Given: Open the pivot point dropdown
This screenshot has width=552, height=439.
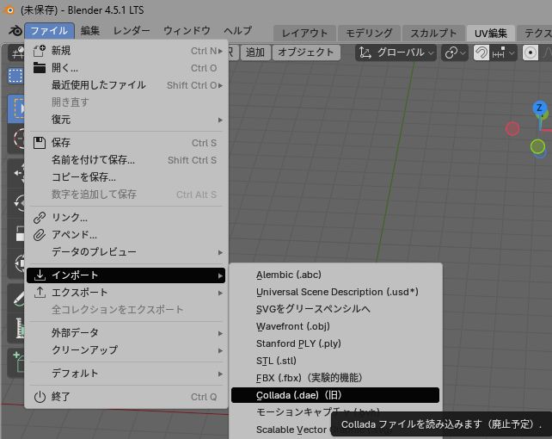Looking at the screenshot, I should pos(455,53).
